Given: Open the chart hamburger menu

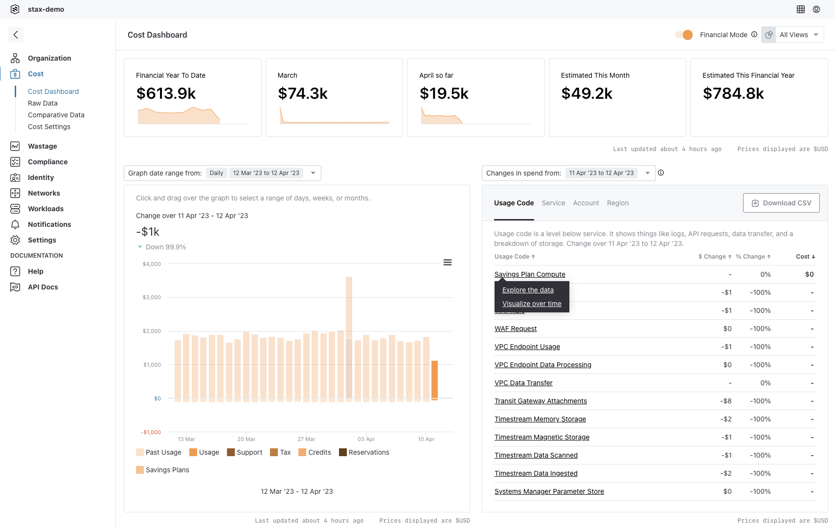Looking at the screenshot, I should (x=448, y=263).
